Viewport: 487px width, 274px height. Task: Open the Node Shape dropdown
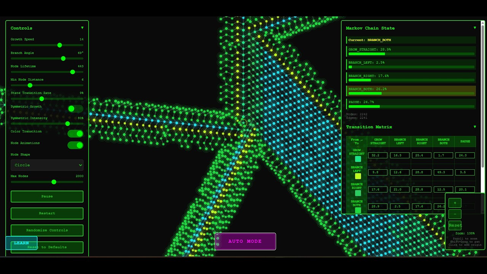(47, 165)
